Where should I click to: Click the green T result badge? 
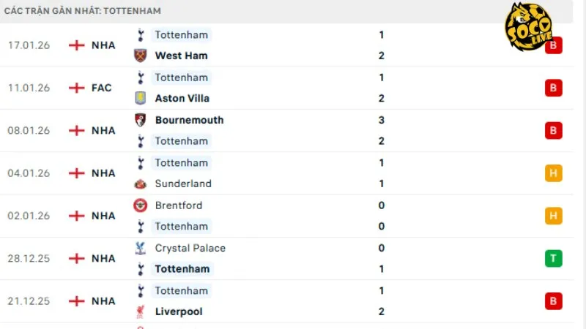[553, 258]
